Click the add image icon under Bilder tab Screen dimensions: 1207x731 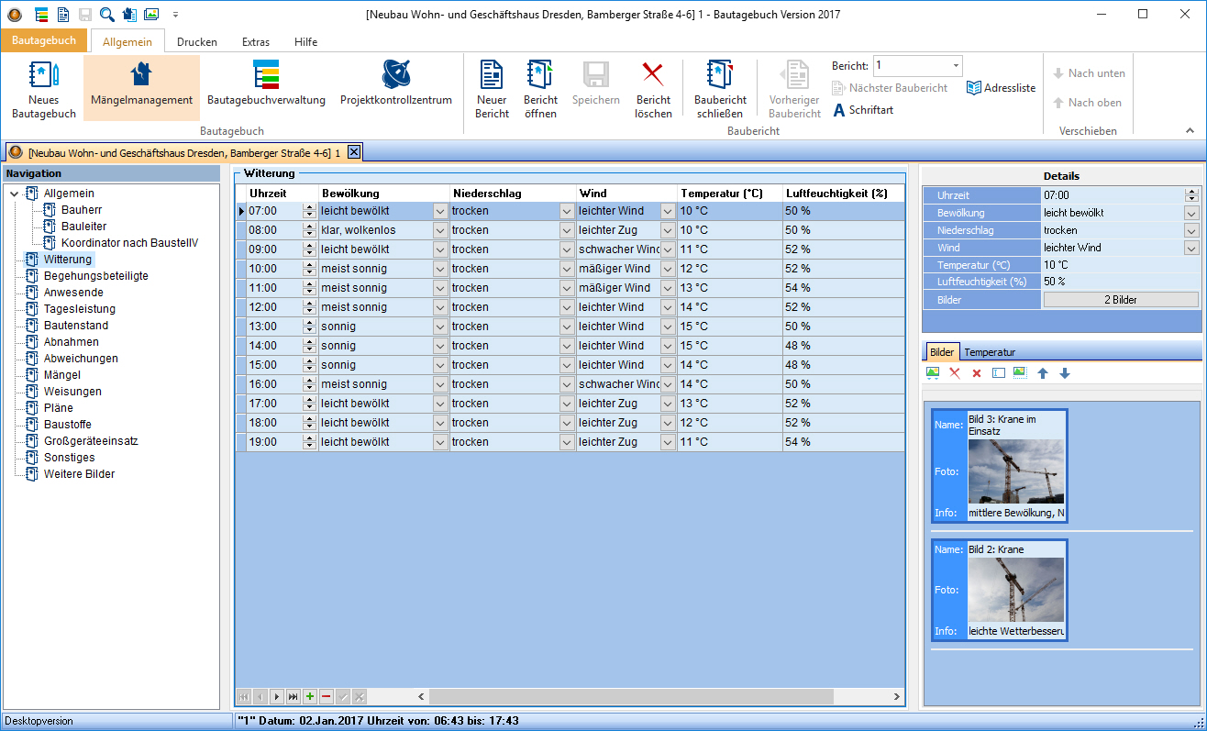click(x=933, y=373)
